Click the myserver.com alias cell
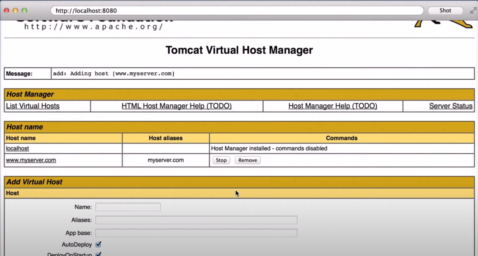 tap(165, 160)
